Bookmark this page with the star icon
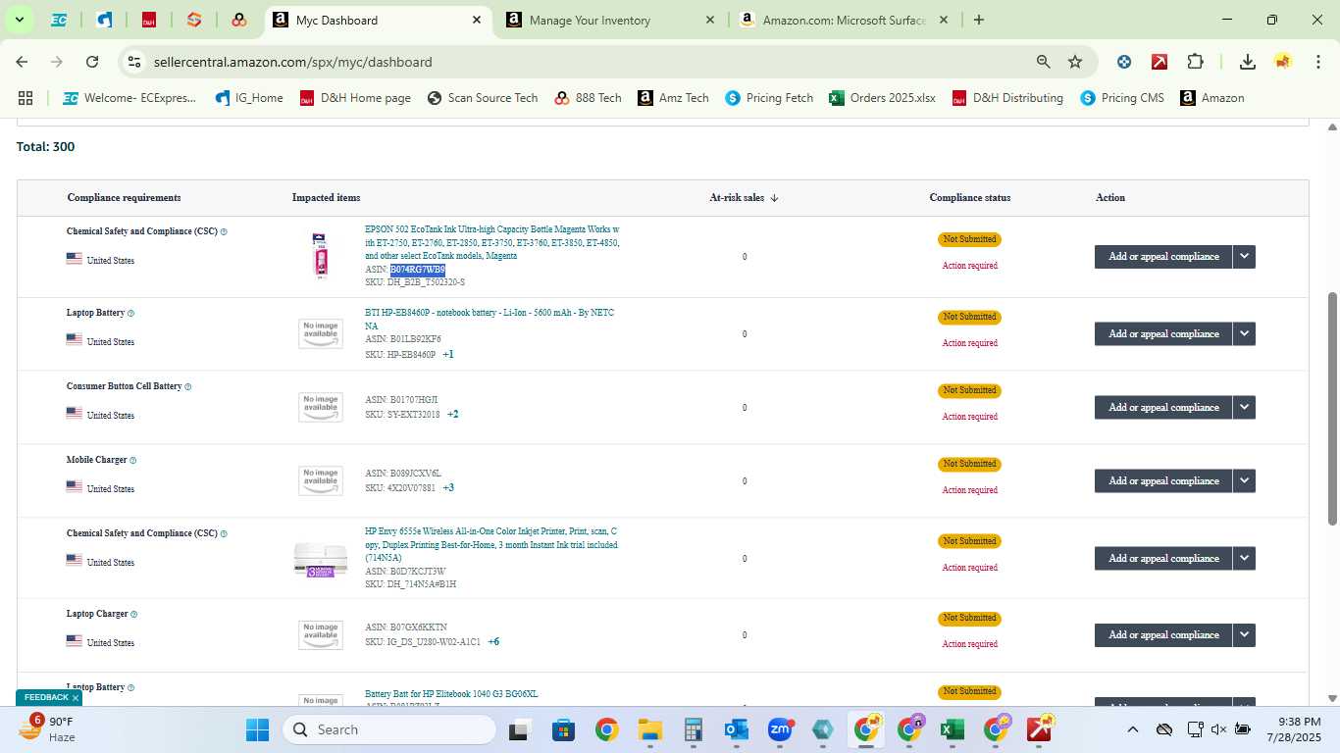1340x753 pixels. coord(1075,62)
